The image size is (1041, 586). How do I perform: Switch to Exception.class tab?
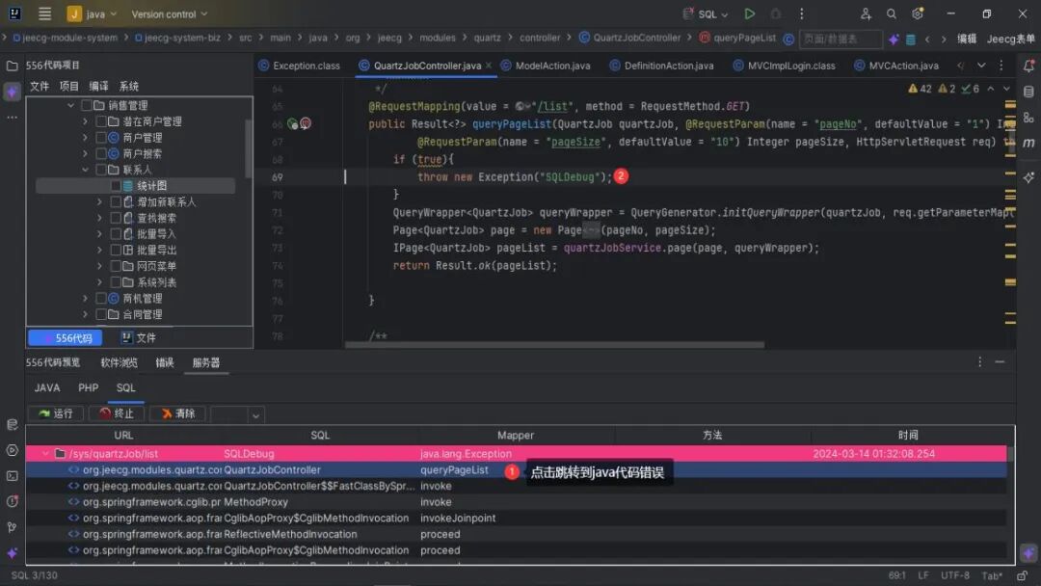(300, 66)
